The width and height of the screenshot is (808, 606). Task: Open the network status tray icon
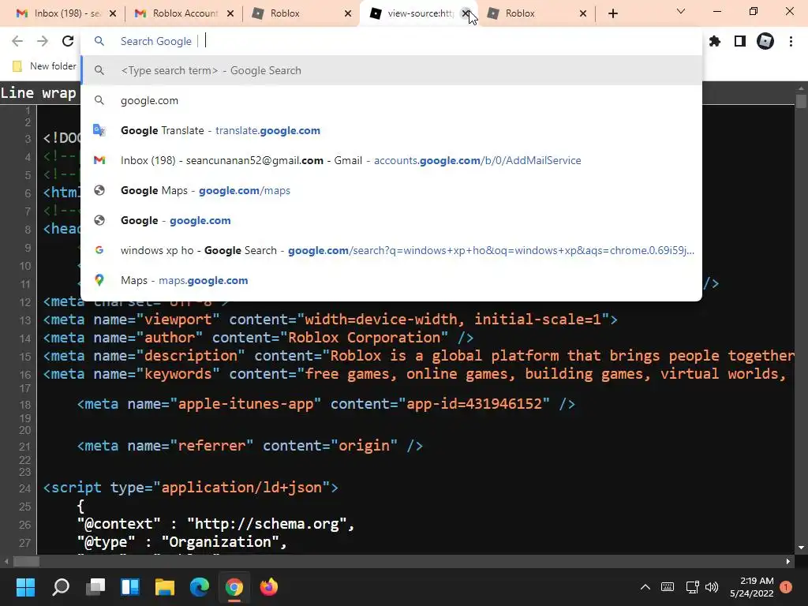tap(692, 587)
